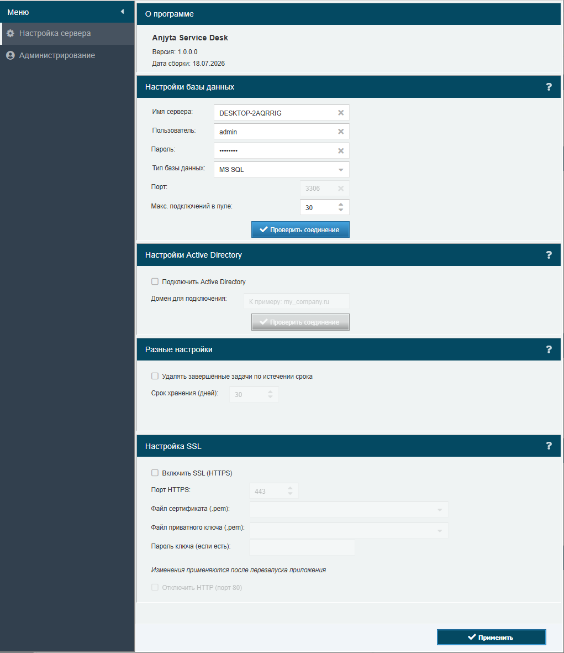This screenshot has height=653, width=564.
Task: Increase the Порт HTTPS value
Action: [290, 488]
